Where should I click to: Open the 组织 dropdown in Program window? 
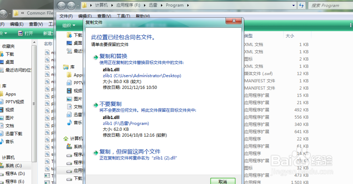(69, 26)
